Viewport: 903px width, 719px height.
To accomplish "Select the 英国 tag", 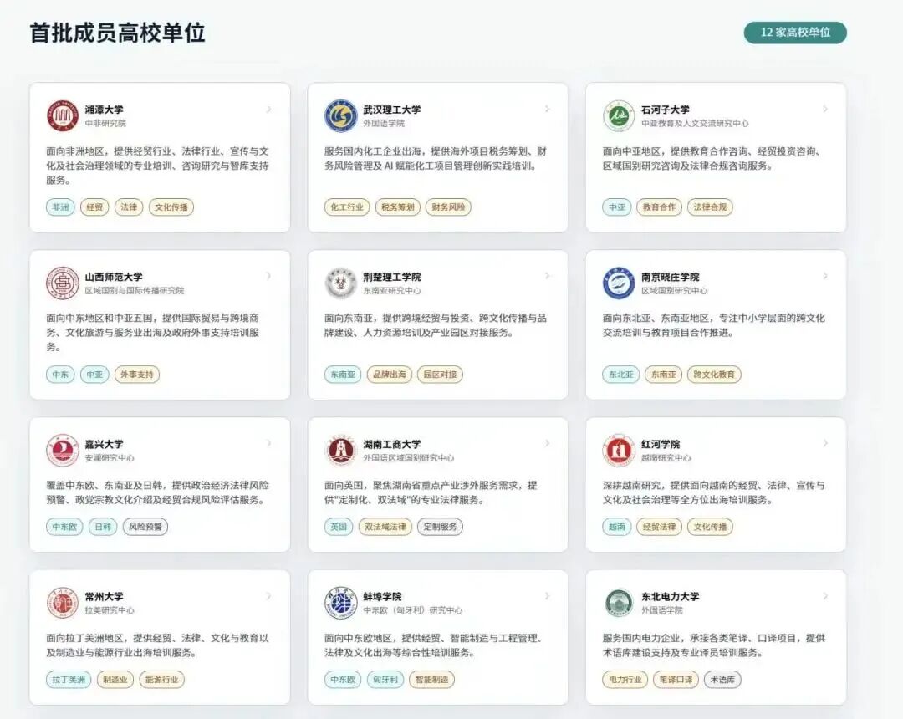I will coord(339,527).
